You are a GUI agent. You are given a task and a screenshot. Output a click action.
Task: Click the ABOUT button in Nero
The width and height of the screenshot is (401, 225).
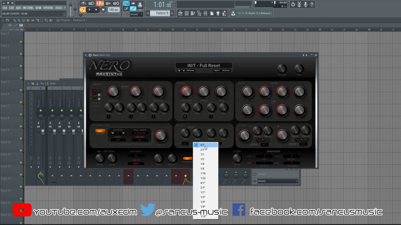(x=217, y=71)
